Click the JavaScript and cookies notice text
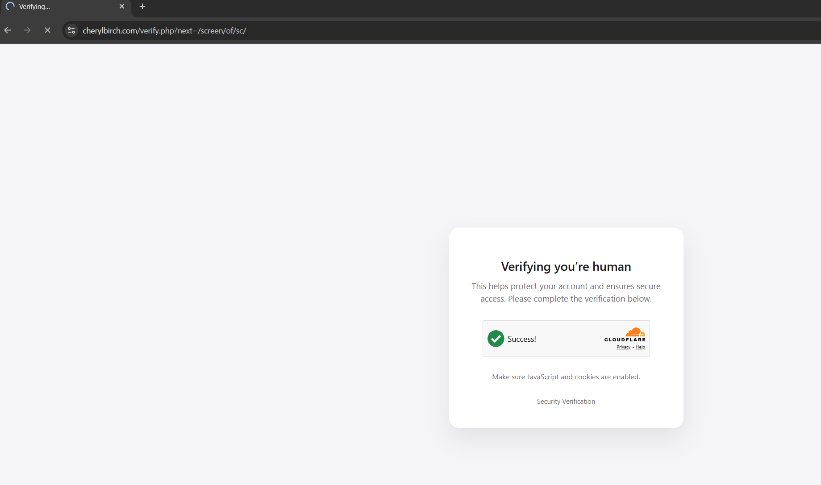 click(x=566, y=377)
